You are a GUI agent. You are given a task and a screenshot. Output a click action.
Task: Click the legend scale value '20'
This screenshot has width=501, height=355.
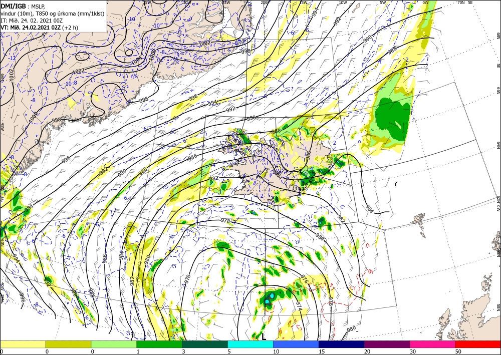367,351
